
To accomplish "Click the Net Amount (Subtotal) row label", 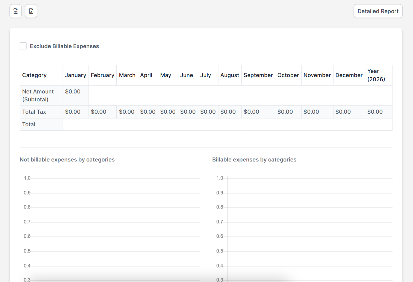I will click(41, 95).
